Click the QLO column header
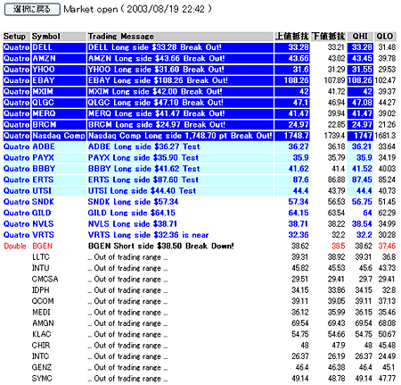This screenshot has width=401, height=385. coord(385,37)
